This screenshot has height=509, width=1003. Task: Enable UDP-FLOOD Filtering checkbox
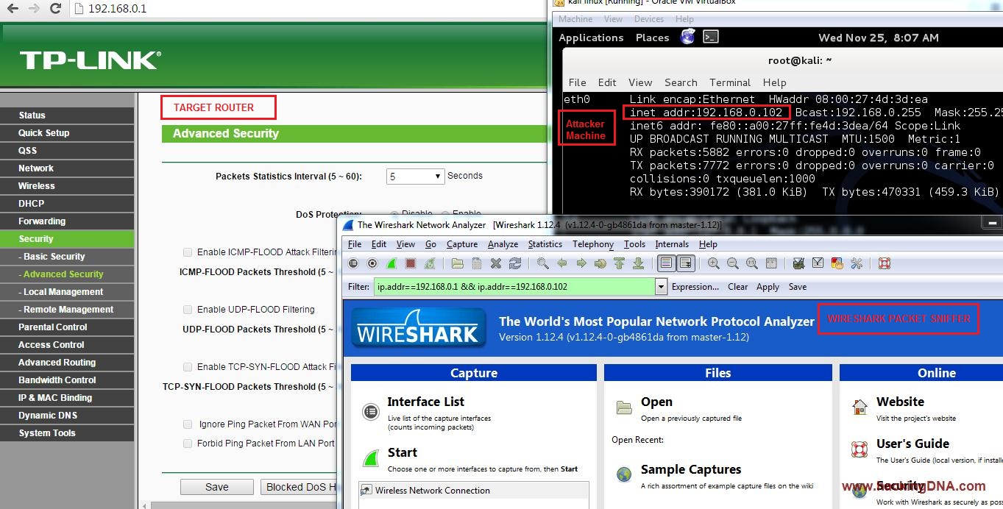click(x=188, y=310)
